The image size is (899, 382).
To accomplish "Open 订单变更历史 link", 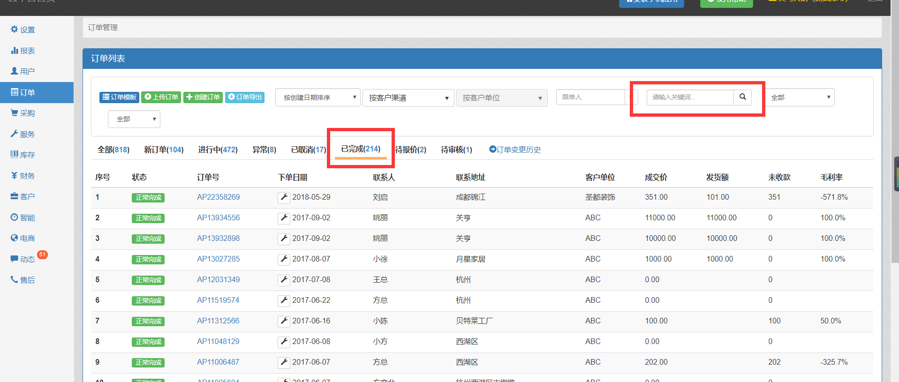I will point(515,150).
